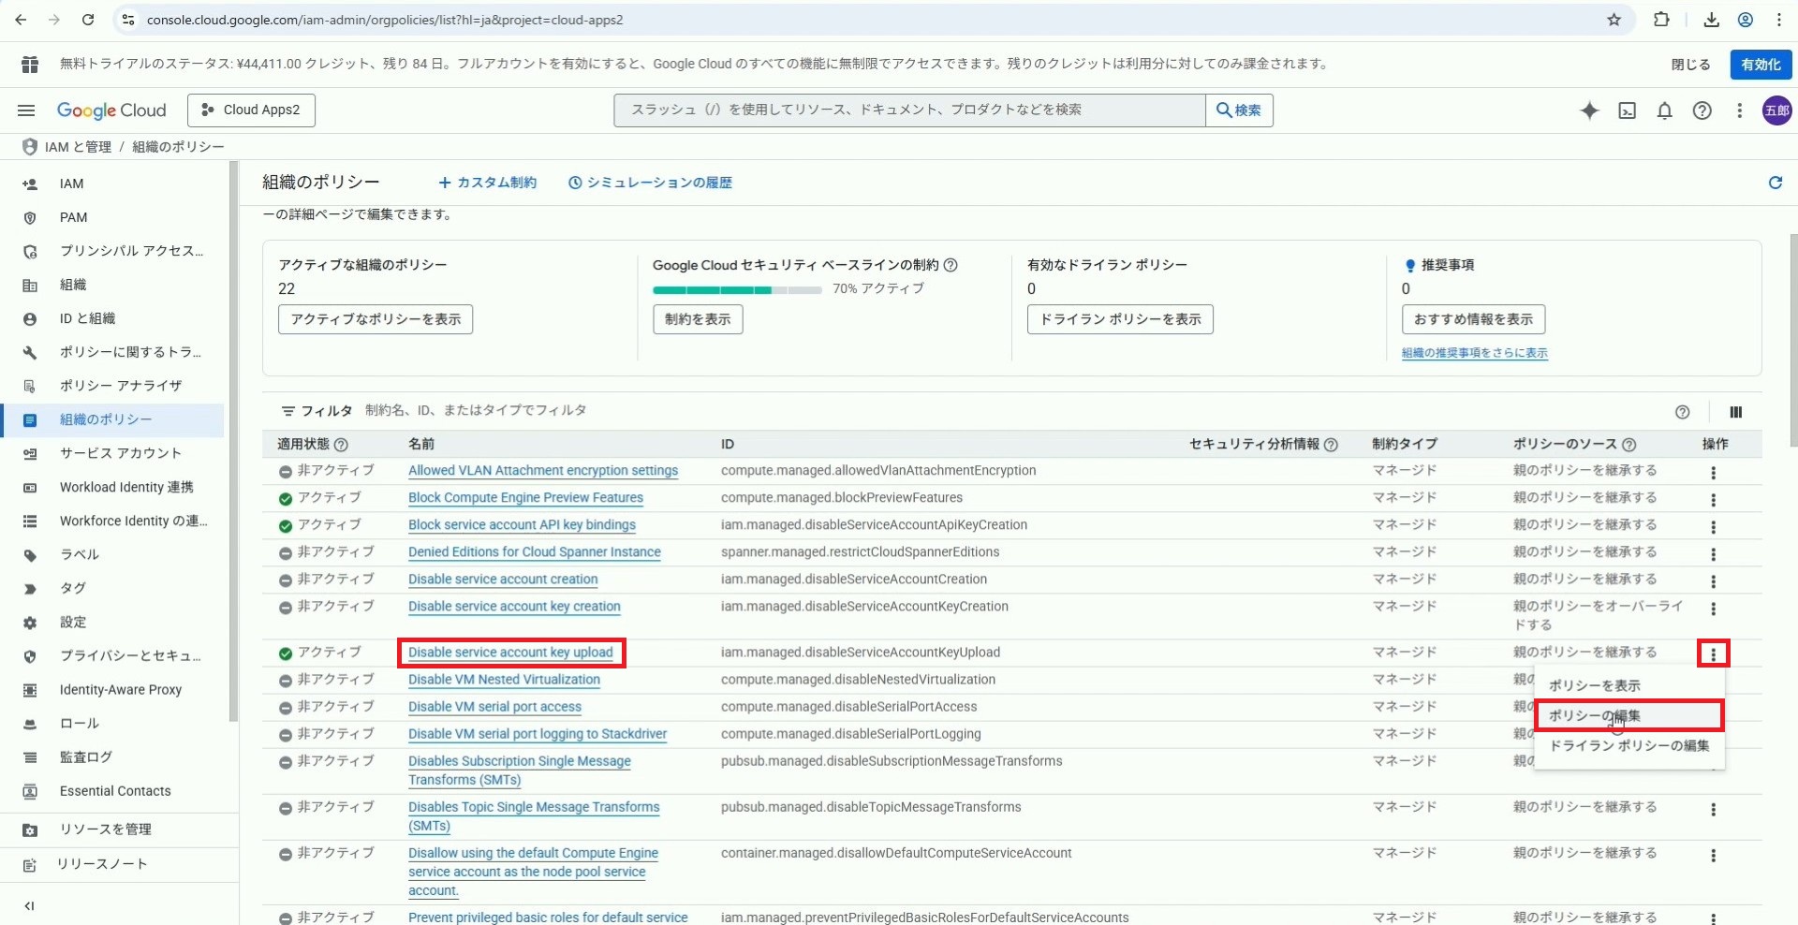Viewport: 1798px width, 925px height.
Task: Click the refresh icon for organization policies
Action: coord(1775,183)
